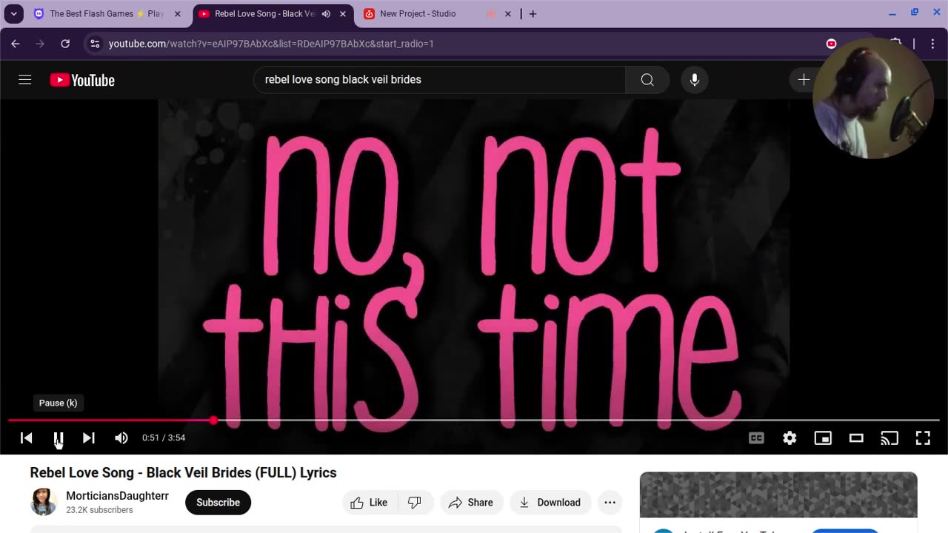
Task: Skip to the next video
Action: pos(89,438)
